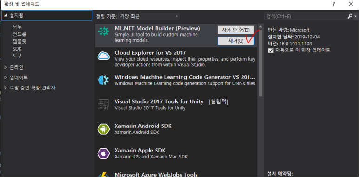Select Xamarin.Android SDK entry title
This screenshot has height=177, width=359.
pyautogui.click(x=143, y=126)
